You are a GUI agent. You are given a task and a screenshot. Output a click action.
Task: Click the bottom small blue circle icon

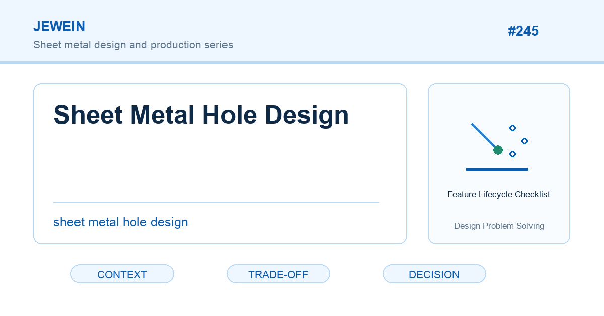(512, 154)
